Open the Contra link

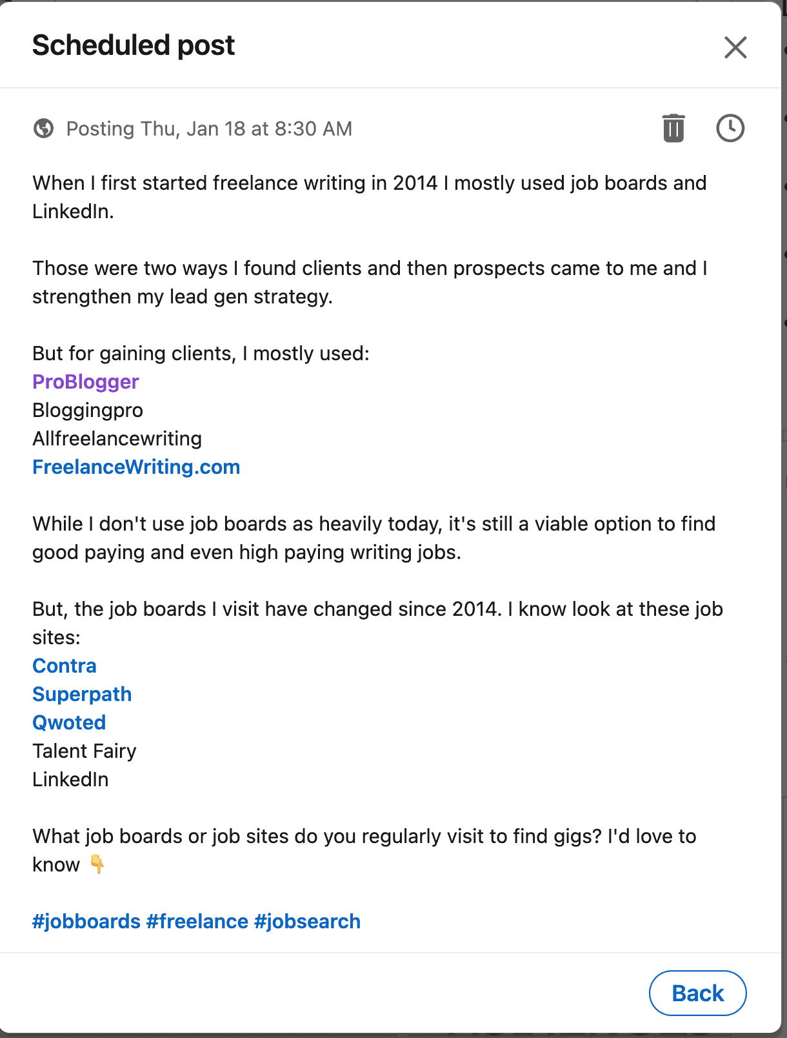click(x=65, y=666)
